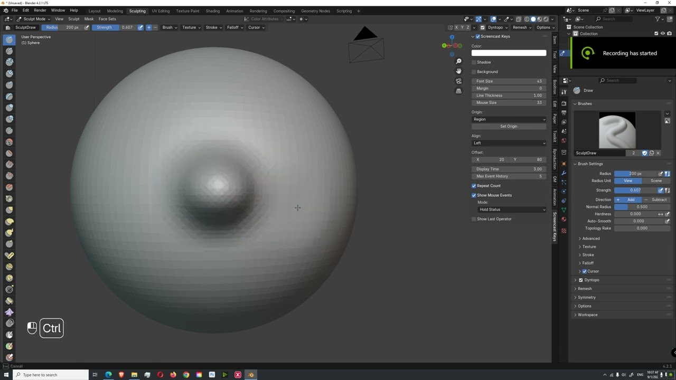
Task: Click the pan hand viewport gizmo
Action: (458, 71)
